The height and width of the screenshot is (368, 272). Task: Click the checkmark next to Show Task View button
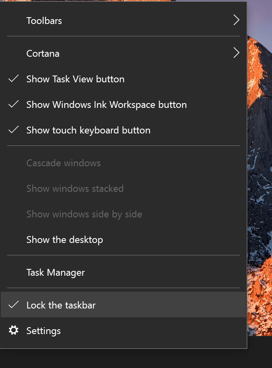click(x=13, y=79)
